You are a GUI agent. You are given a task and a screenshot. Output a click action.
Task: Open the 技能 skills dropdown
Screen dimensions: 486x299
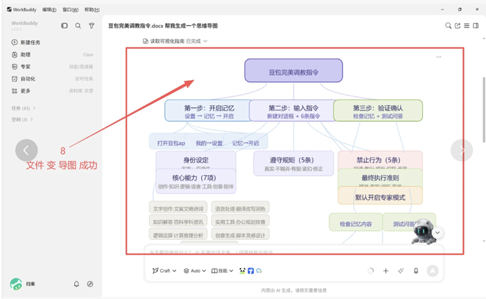[222, 271]
